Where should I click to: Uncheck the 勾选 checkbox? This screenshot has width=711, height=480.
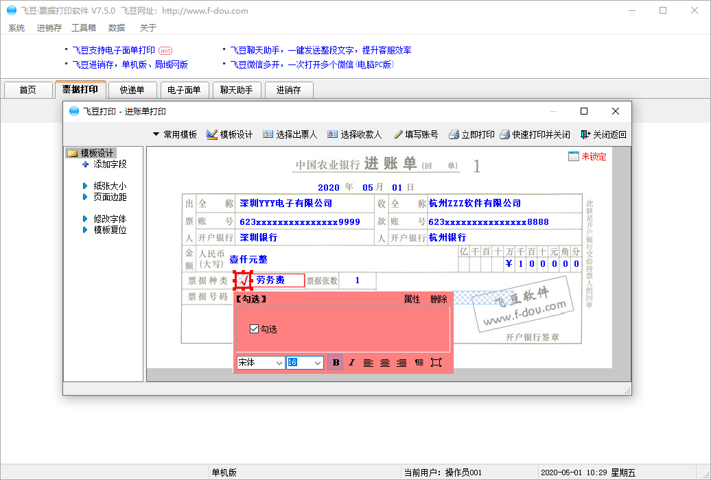[x=254, y=329]
